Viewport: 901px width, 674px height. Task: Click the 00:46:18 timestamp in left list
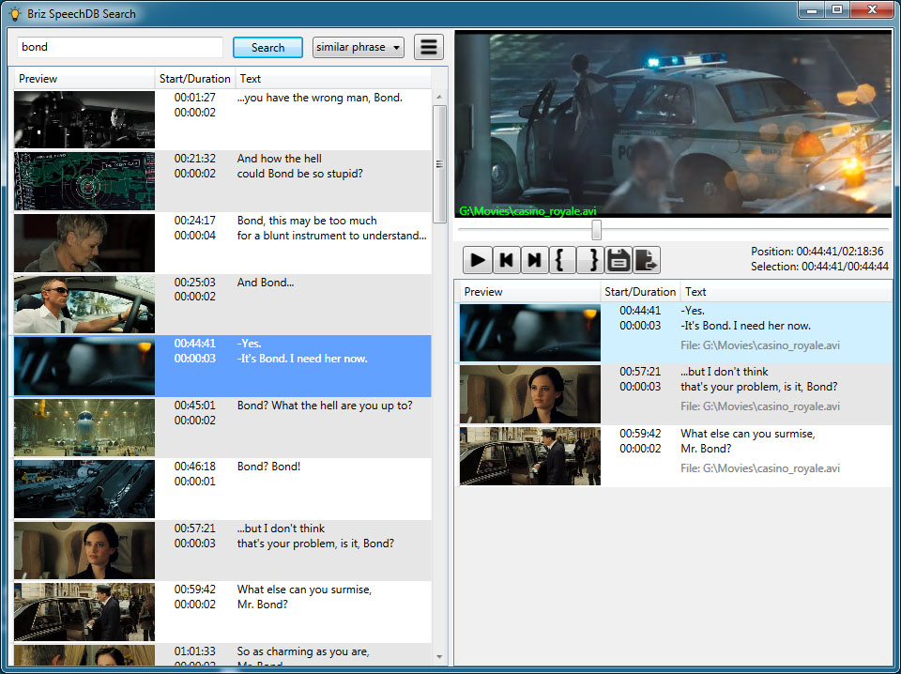tap(195, 467)
